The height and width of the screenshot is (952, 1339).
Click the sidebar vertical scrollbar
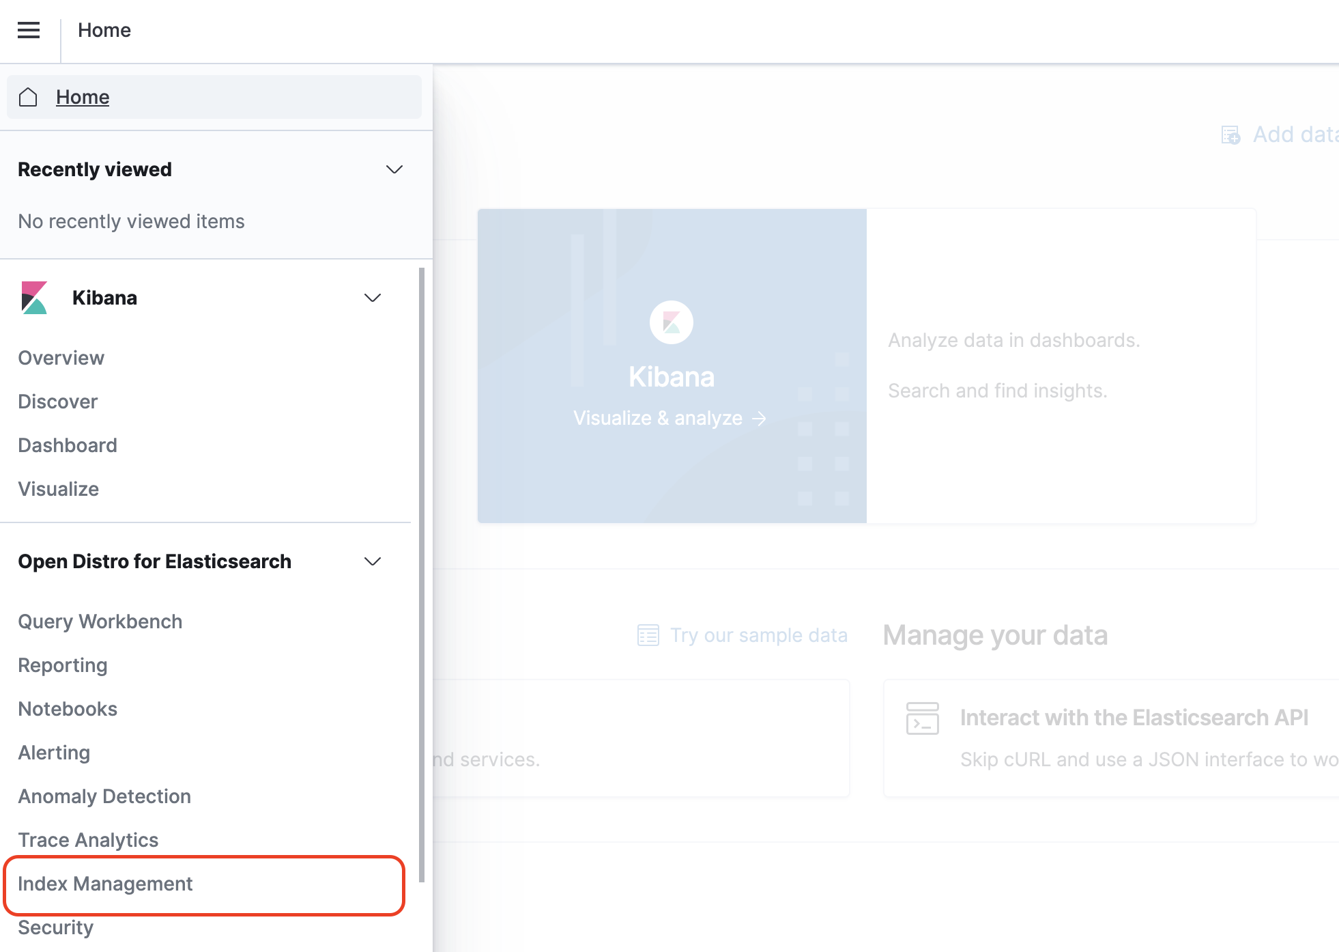pos(422,574)
